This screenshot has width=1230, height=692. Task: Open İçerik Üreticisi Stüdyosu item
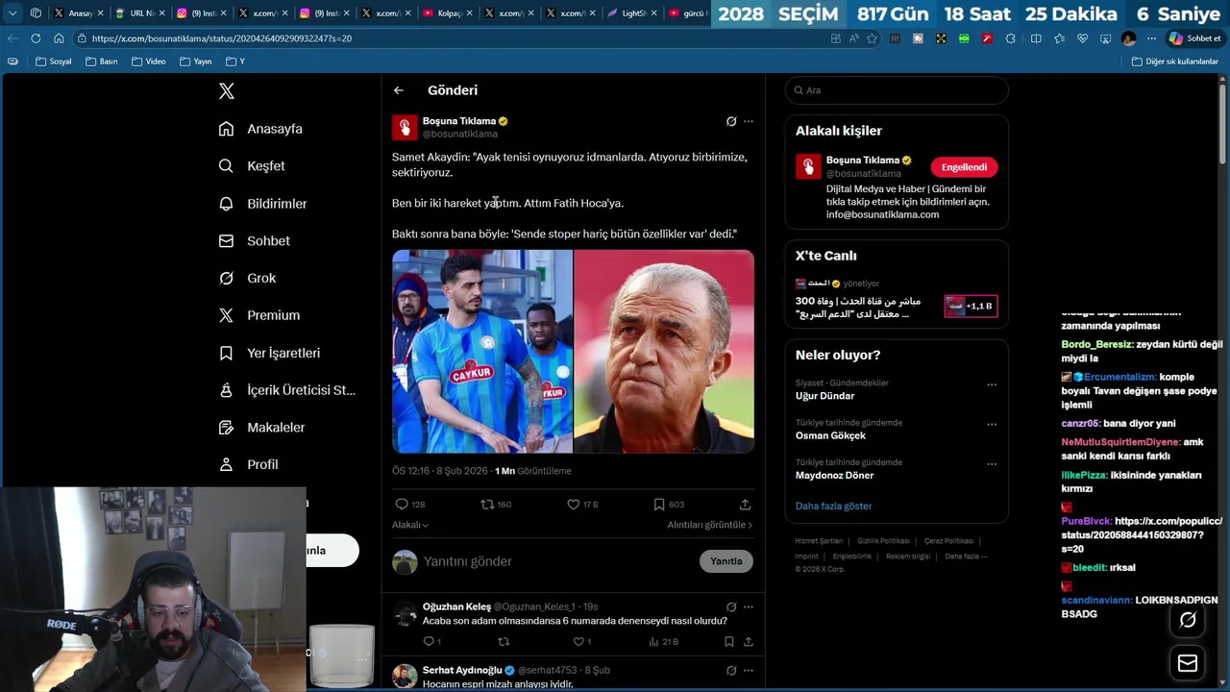click(x=286, y=390)
